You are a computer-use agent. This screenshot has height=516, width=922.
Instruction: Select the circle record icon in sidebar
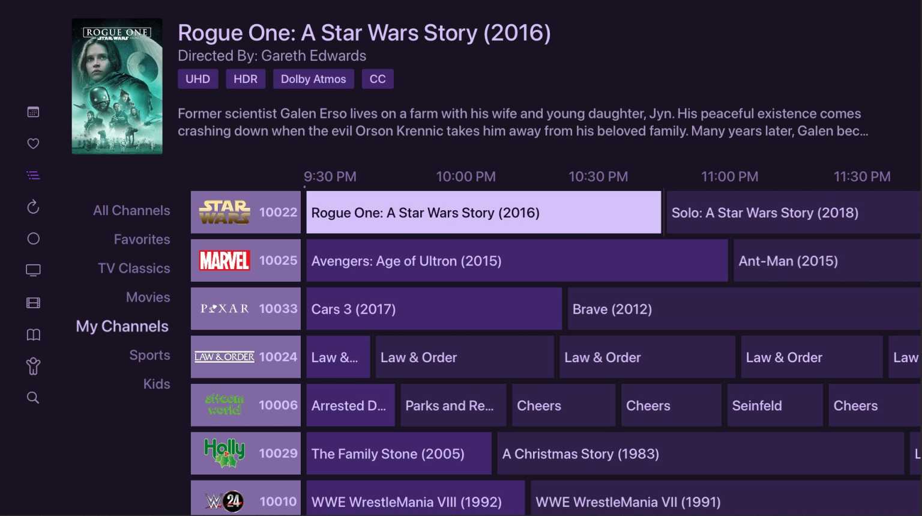pos(33,238)
